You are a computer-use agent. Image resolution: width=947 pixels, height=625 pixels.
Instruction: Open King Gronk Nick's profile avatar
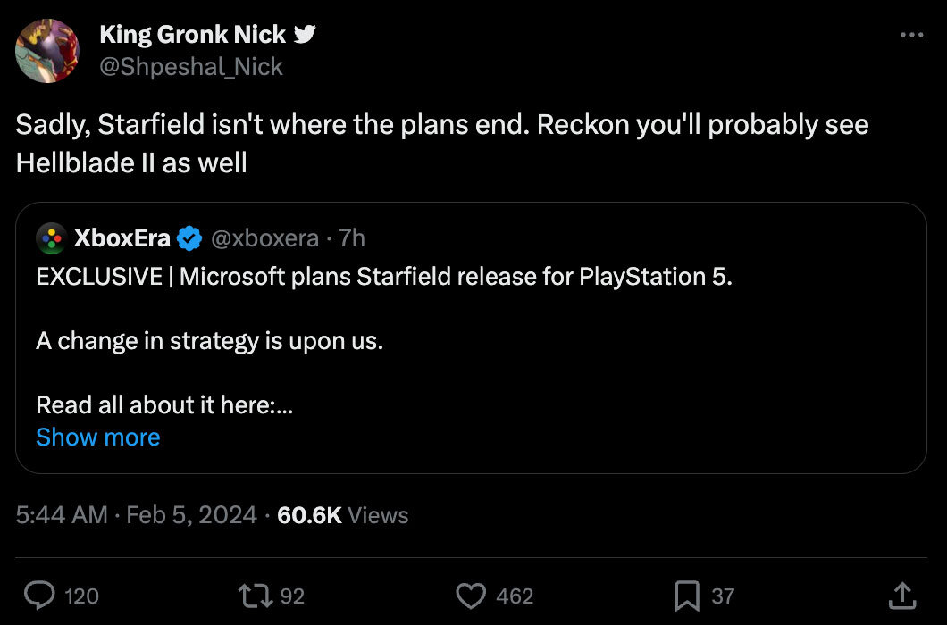[48, 50]
